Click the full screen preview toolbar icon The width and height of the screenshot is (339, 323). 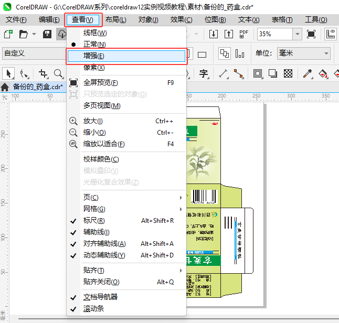311,34
